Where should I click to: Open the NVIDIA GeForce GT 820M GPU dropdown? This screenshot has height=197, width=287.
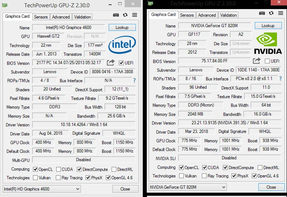188,187
